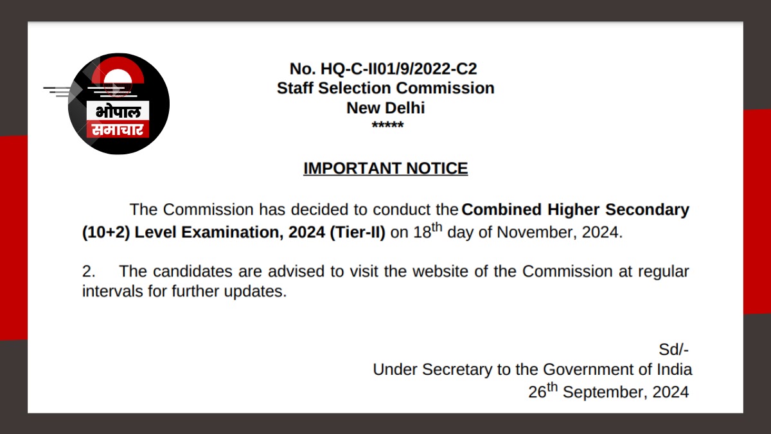Click the Bhopal Samachar circular logo
This screenshot has height=434, width=771.
(119, 104)
